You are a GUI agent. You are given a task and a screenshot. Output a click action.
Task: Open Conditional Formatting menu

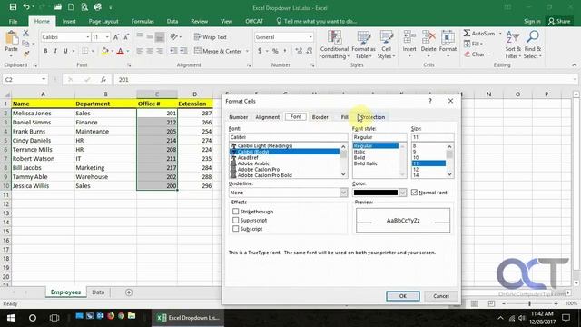coord(334,45)
